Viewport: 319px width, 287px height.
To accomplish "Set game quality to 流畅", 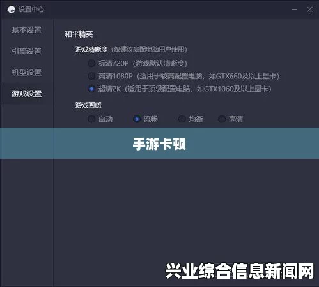I will pos(137,119).
